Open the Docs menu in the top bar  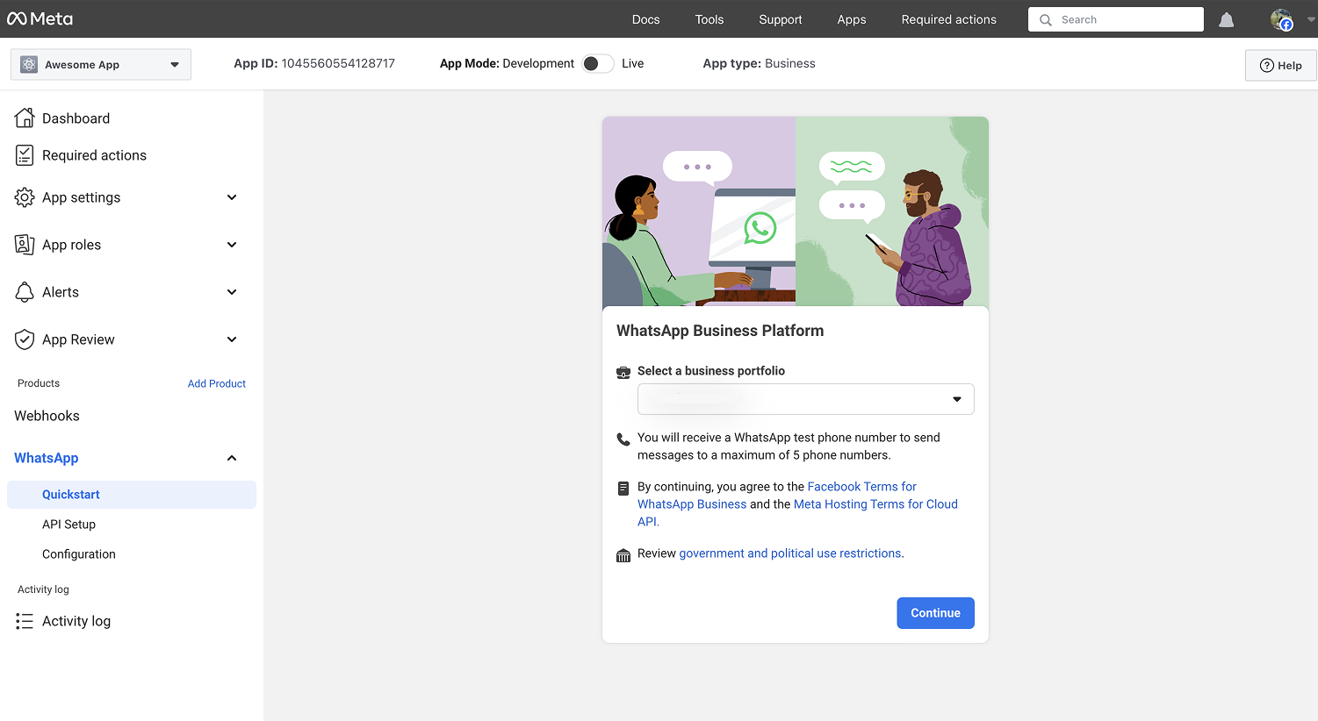645,19
